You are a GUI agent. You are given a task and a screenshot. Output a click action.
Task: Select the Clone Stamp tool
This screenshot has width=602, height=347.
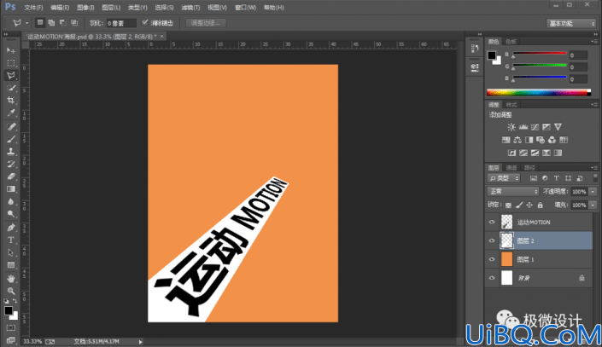coord(11,152)
